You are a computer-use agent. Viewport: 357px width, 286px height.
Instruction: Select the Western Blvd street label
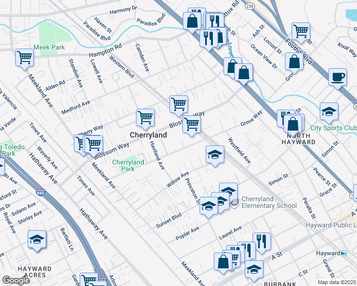click(x=122, y=67)
